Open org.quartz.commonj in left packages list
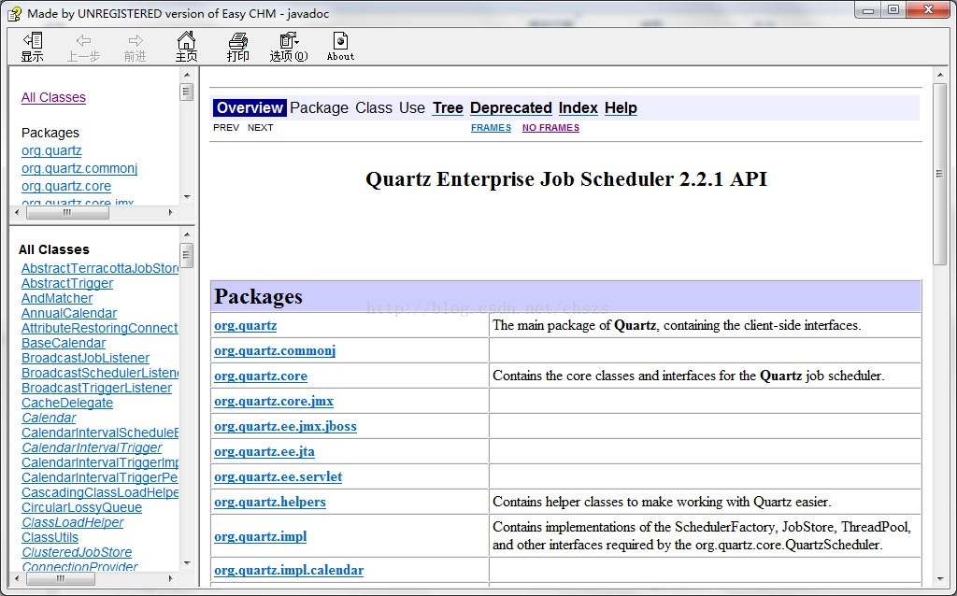 pyautogui.click(x=79, y=168)
